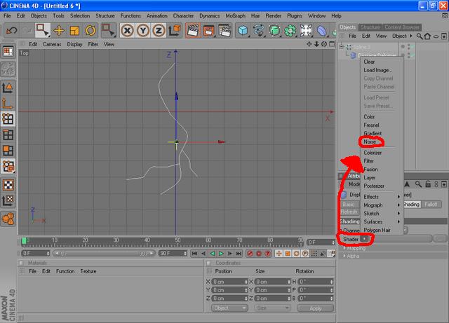Image resolution: width=449 pixels, height=323 pixels.
Task: Open the Object coordinate mode dropdown
Action: (x=229, y=308)
